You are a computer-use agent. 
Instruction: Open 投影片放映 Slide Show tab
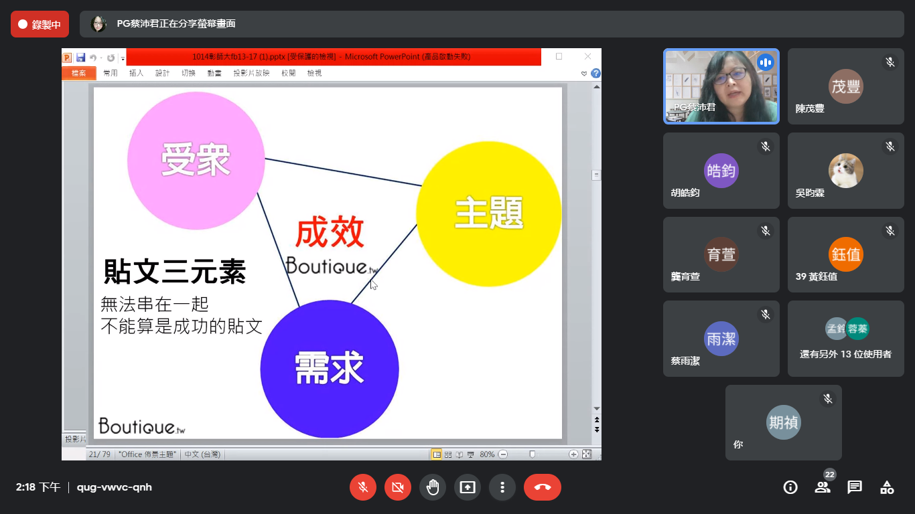tap(252, 73)
